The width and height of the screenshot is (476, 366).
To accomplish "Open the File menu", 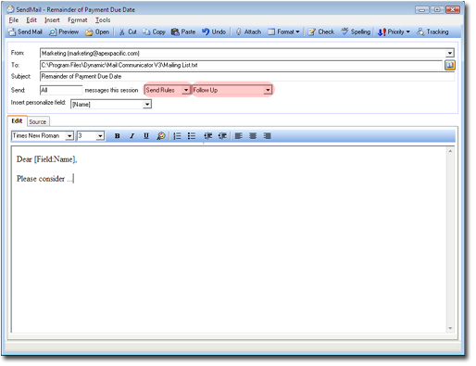I will (14, 20).
